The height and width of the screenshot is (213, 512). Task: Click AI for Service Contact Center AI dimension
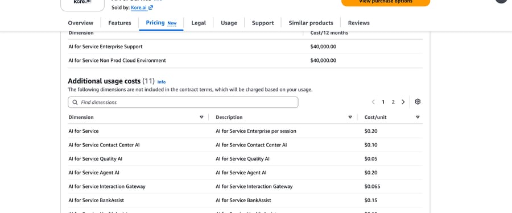(104, 145)
